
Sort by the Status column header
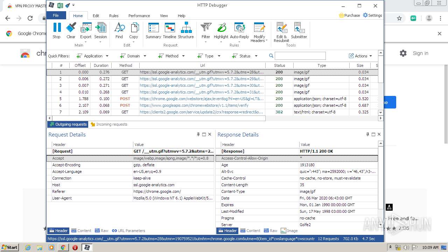279,65
